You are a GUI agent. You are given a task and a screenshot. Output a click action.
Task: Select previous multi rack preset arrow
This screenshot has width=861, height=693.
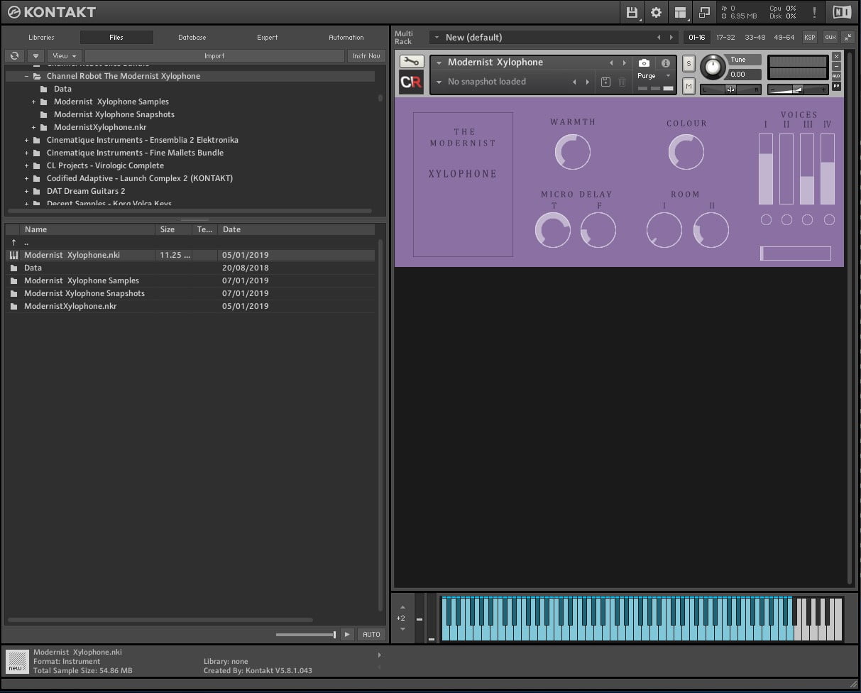click(659, 37)
